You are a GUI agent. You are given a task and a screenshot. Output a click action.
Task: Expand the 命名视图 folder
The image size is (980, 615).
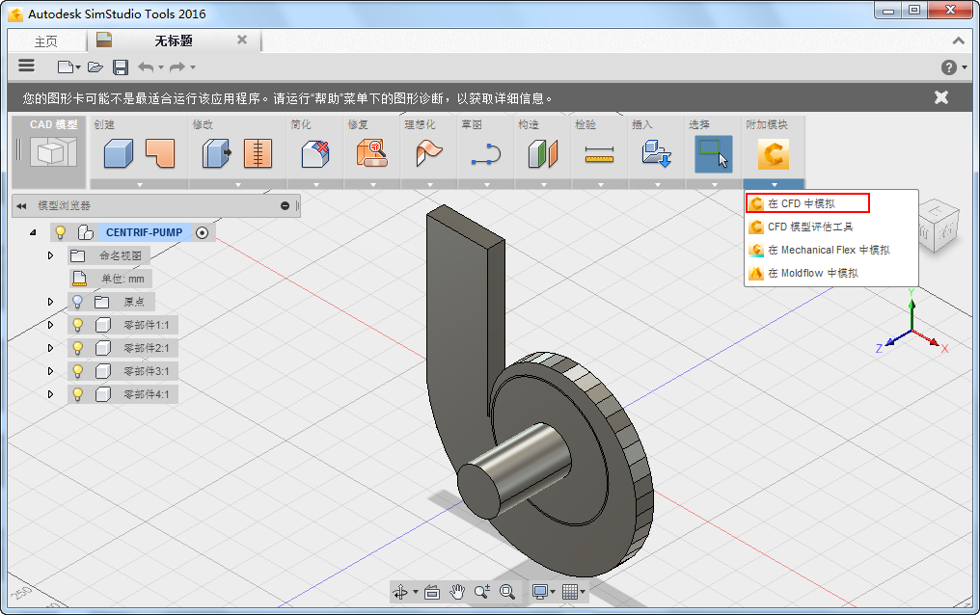[x=50, y=255]
